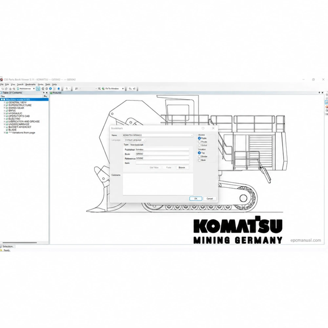Screen dimensions: 328x328
Task: Select the ELECTRIC tree entry
Action: 14,119
